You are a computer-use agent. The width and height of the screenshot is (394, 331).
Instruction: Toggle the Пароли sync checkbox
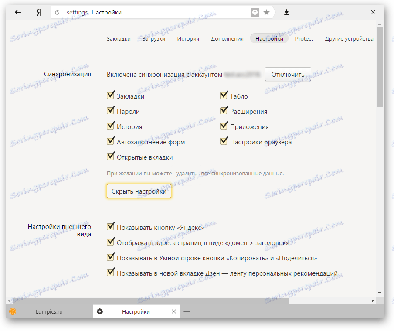[111, 110]
